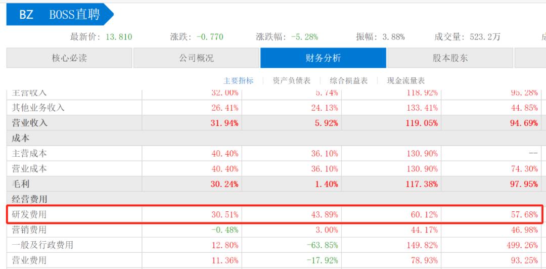This screenshot has height=269, width=546.
Task: Click the BZ BOSS直聘 stock header badge
Action: click(60, 14)
